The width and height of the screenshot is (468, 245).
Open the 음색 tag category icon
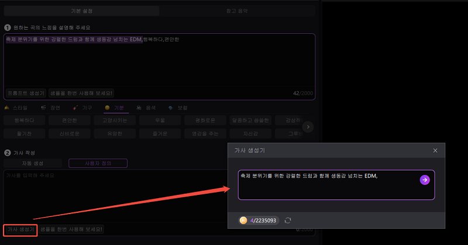[139, 108]
